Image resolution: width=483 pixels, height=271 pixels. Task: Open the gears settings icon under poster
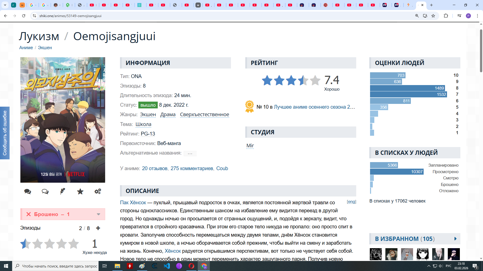pos(98,191)
